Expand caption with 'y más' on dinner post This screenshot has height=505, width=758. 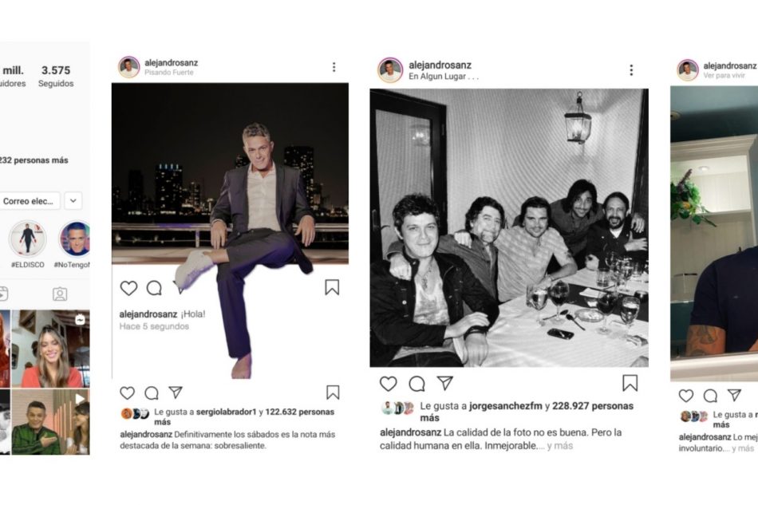pyautogui.click(x=559, y=446)
